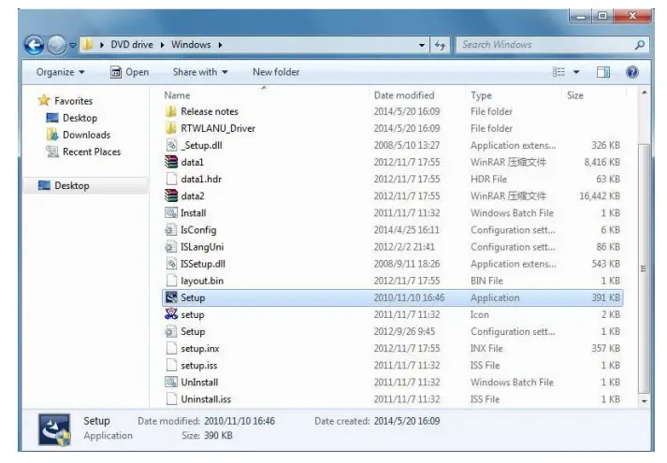The width and height of the screenshot is (667, 463).
Task: Open the view options dropdown arrow
Action: tap(576, 72)
